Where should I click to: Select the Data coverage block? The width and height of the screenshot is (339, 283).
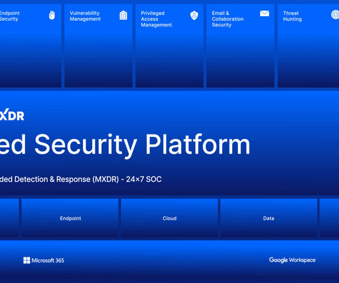point(269,218)
